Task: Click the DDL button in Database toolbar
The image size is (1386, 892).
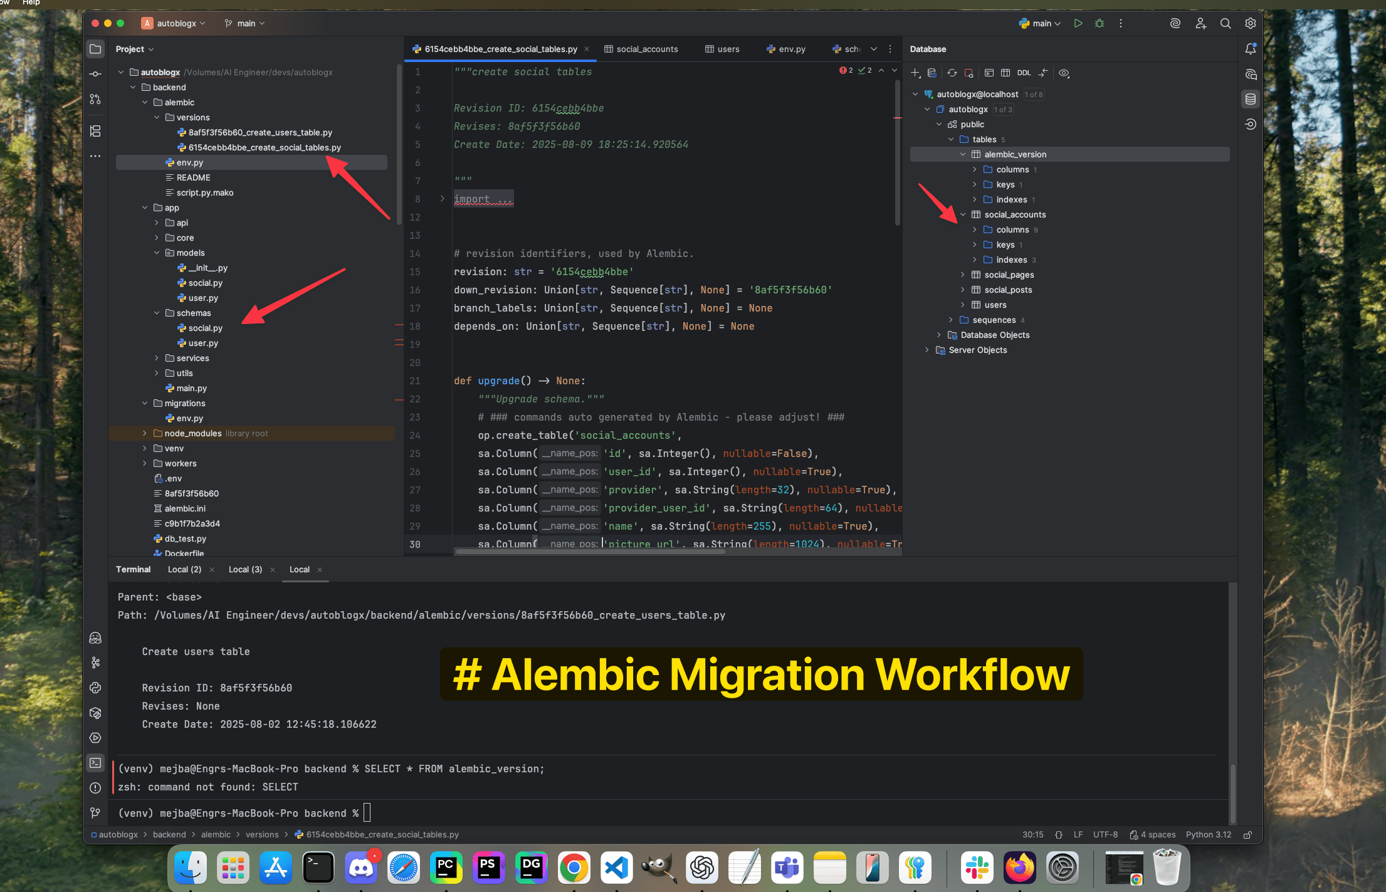Action: click(x=1024, y=73)
